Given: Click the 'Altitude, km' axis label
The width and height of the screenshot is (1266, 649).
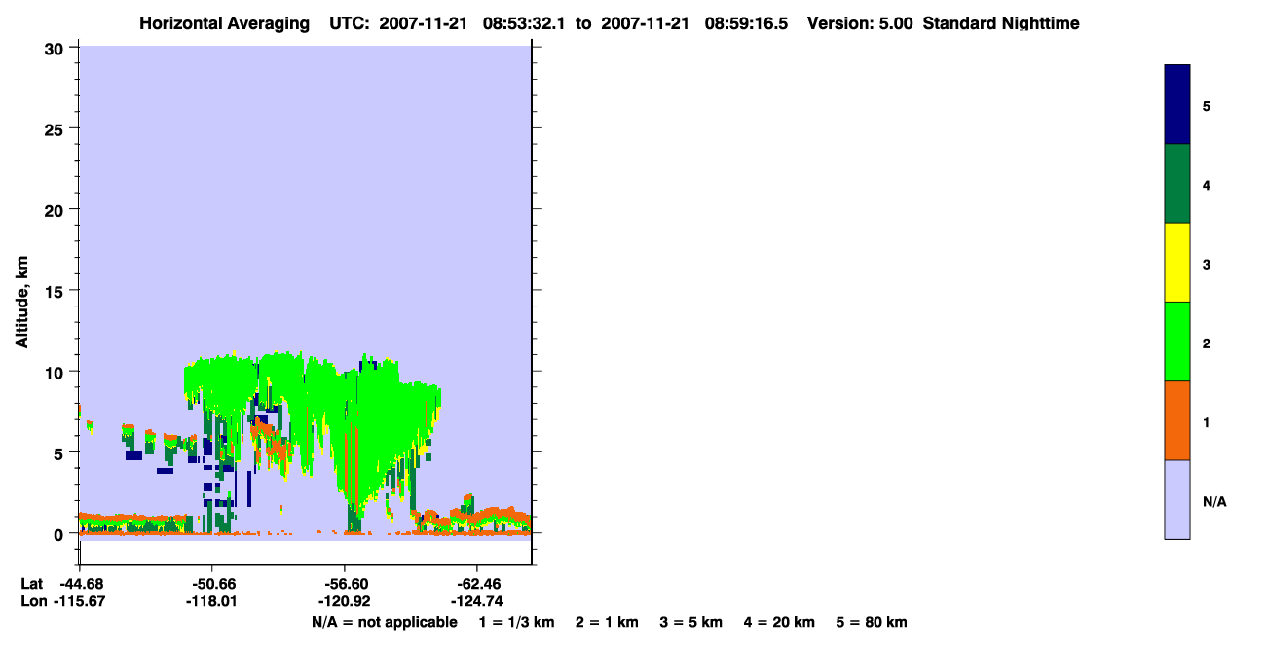Looking at the screenshot, I should (x=20, y=305).
